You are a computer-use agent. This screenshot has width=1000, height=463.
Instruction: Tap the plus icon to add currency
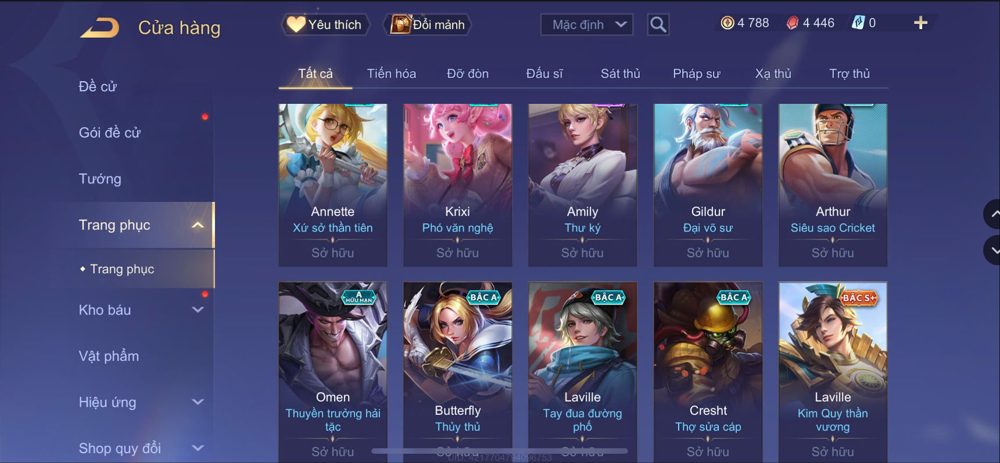pos(920,23)
